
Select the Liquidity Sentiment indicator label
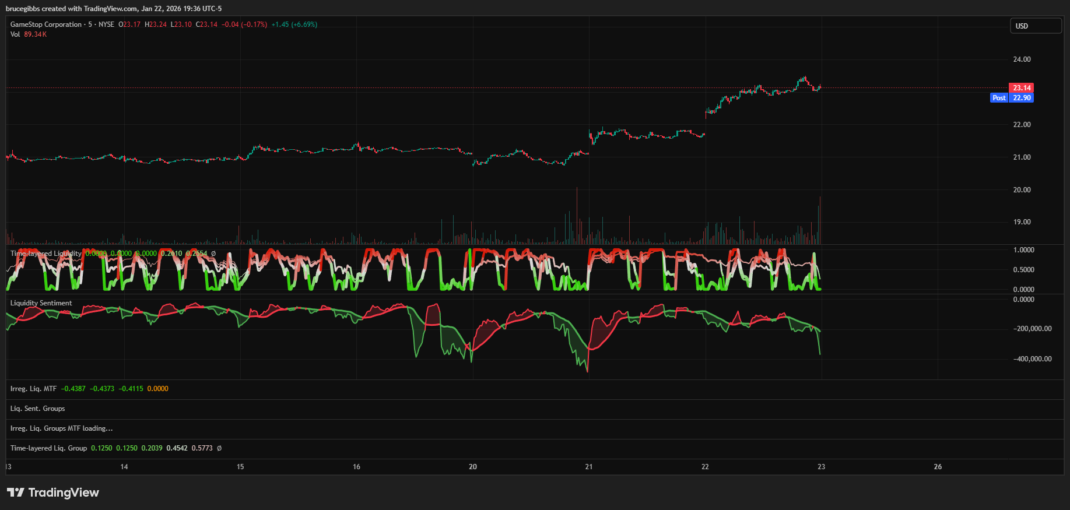[41, 303]
